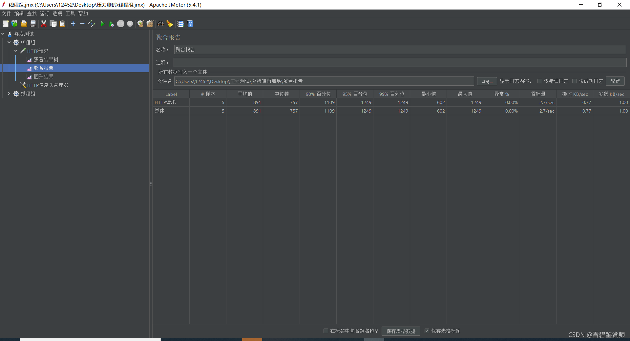Open the 查找 menu
Viewport: 630px width, 341px height.
point(32,13)
